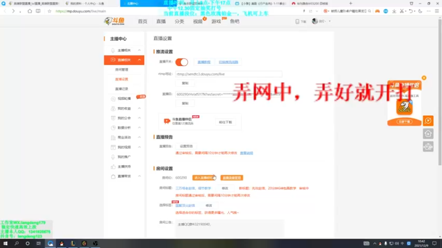This screenshot has height=248, width=442.
Task: Toggle night mode moon icon
Action: click(420, 11)
